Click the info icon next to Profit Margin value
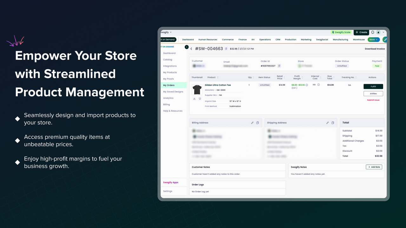Screen dimensions: 406x228 tap(307, 85)
